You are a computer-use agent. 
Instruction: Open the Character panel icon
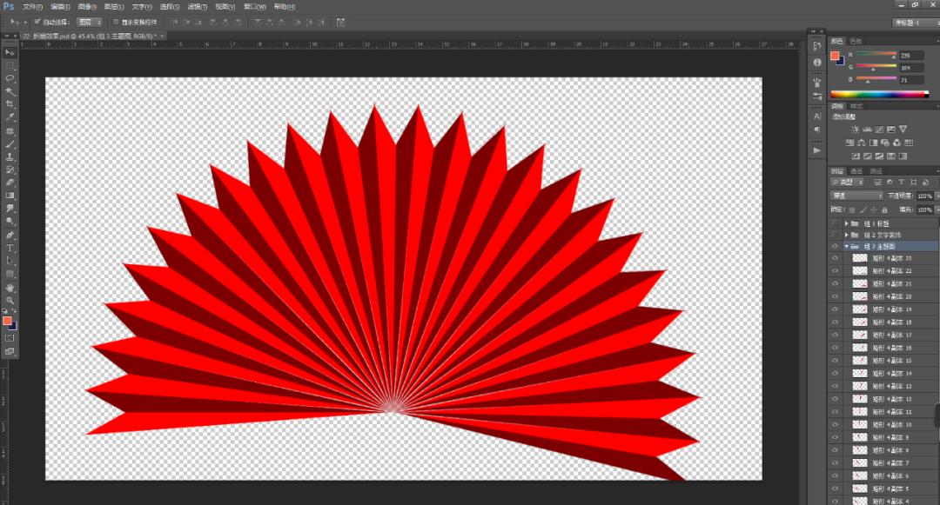[817, 116]
